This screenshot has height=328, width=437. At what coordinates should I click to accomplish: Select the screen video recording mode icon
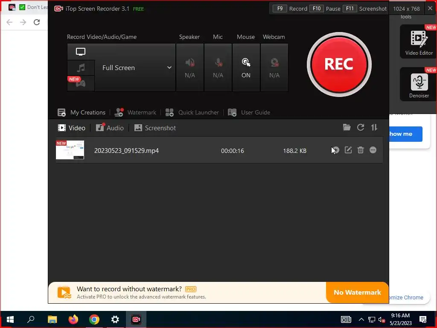point(81,52)
